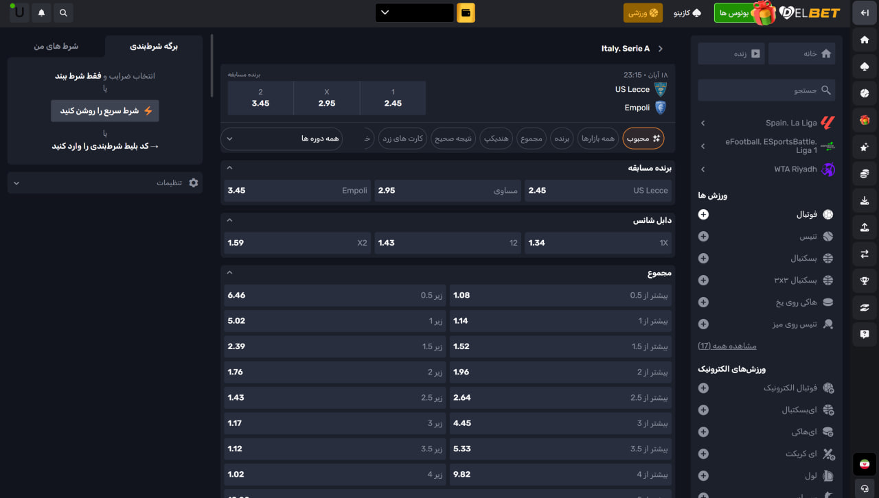Collapse the double chance (دابل شانس) market
This screenshot has width=879, height=498.
(x=229, y=220)
